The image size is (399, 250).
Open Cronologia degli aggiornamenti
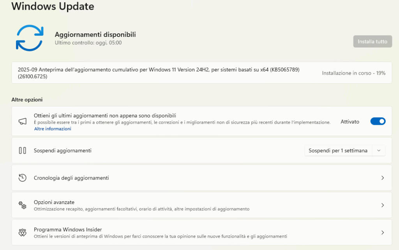[71, 178]
